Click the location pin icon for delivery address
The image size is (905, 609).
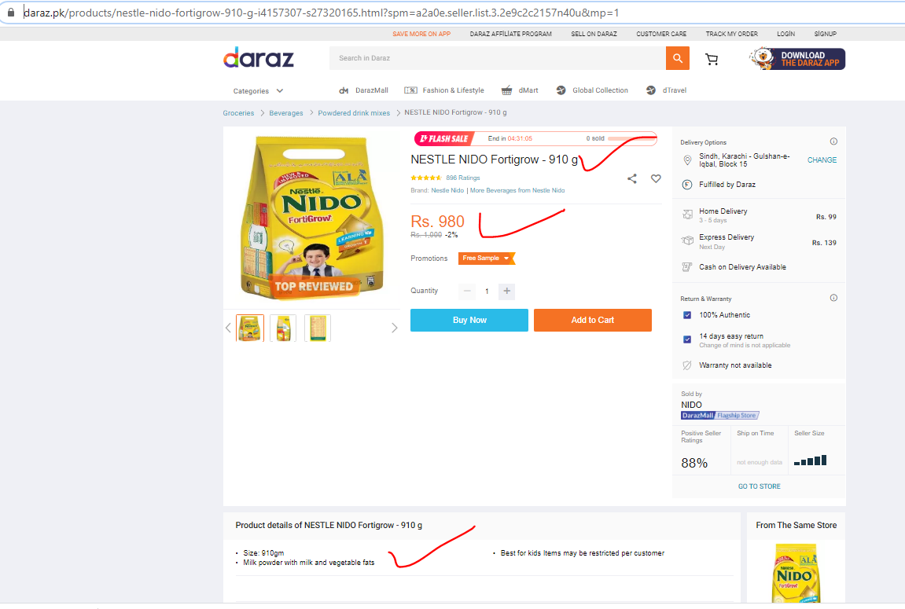(x=687, y=160)
